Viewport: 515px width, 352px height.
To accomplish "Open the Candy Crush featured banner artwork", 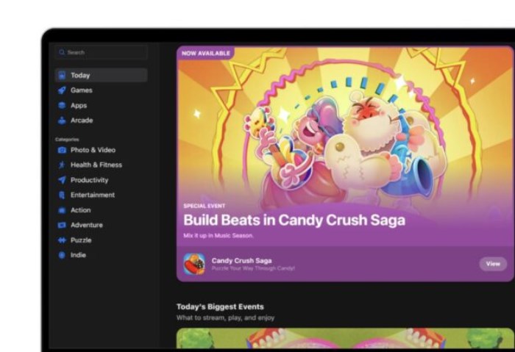I will (346, 125).
